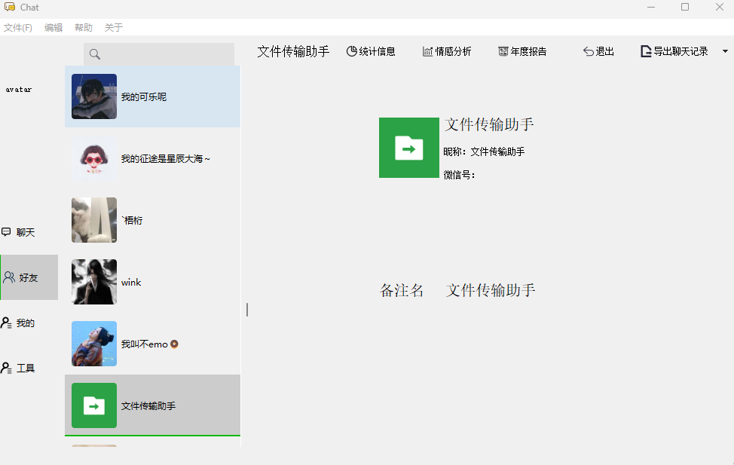Click the 备注名 label
The image size is (734, 465).
(x=402, y=290)
